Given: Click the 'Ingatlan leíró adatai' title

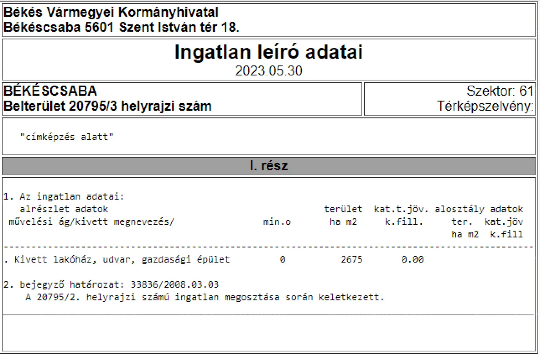Looking at the screenshot, I should coord(269,52).
